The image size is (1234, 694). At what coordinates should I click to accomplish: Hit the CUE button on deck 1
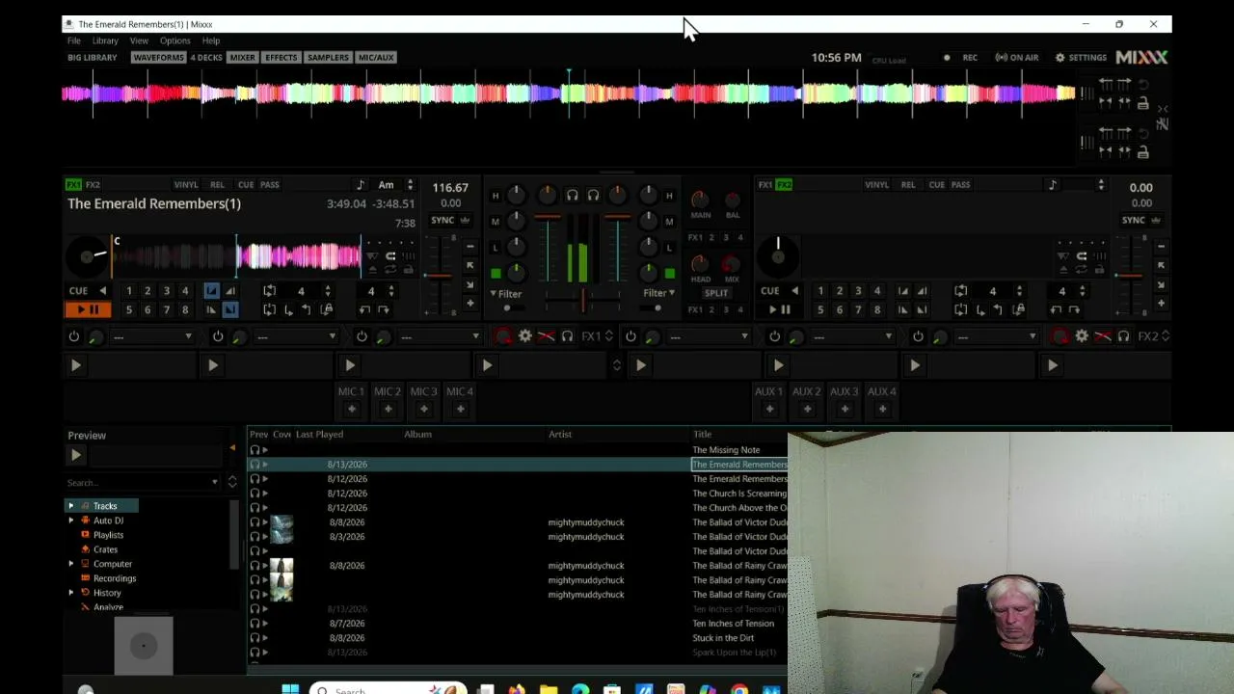[78, 290]
